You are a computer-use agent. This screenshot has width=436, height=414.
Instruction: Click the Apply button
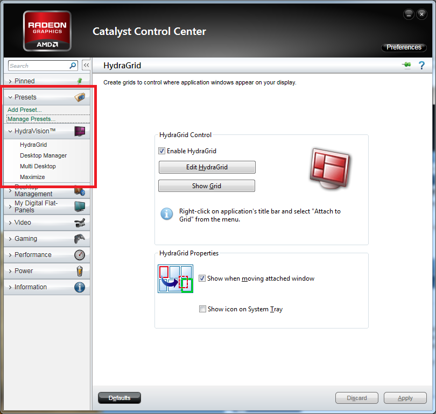coord(405,398)
